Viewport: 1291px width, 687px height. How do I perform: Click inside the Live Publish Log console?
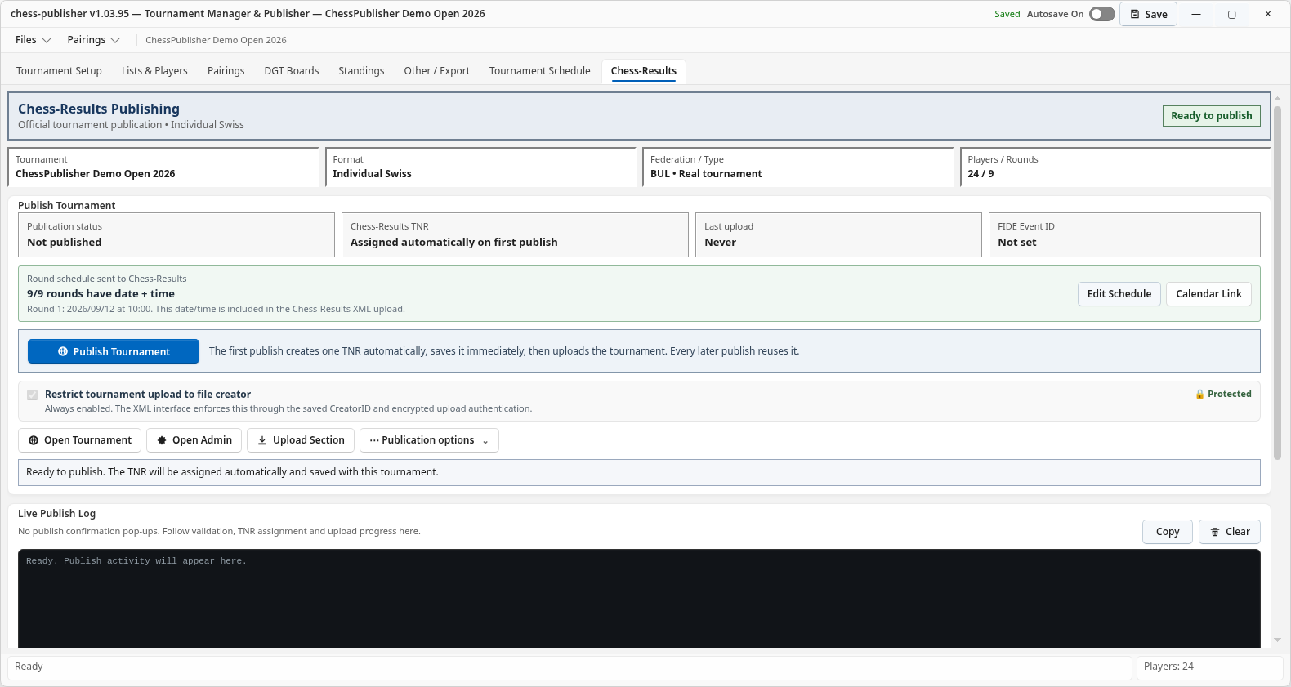639,599
